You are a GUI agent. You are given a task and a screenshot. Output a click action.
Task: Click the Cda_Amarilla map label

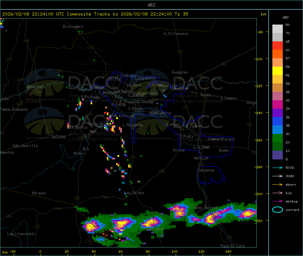click(x=25, y=146)
